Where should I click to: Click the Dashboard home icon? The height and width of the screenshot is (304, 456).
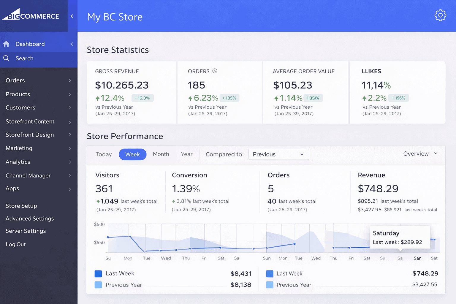(x=6, y=44)
